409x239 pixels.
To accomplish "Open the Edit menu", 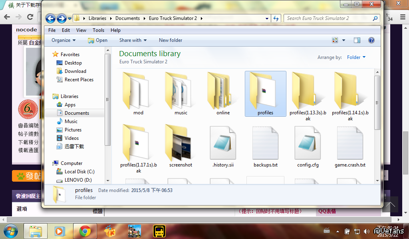I will (x=66, y=30).
